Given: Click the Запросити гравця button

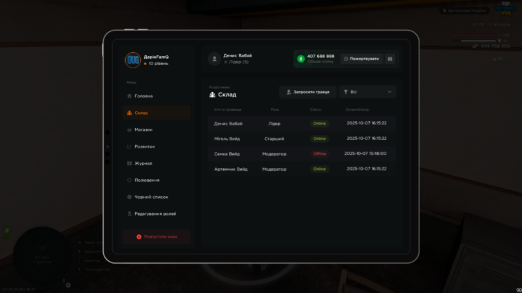Looking at the screenshot, I should click(307, 92).
